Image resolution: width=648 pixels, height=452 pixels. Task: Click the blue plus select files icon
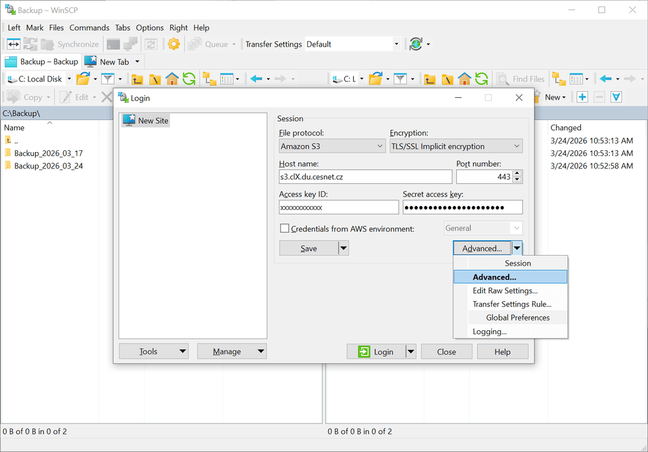point(583,97)
